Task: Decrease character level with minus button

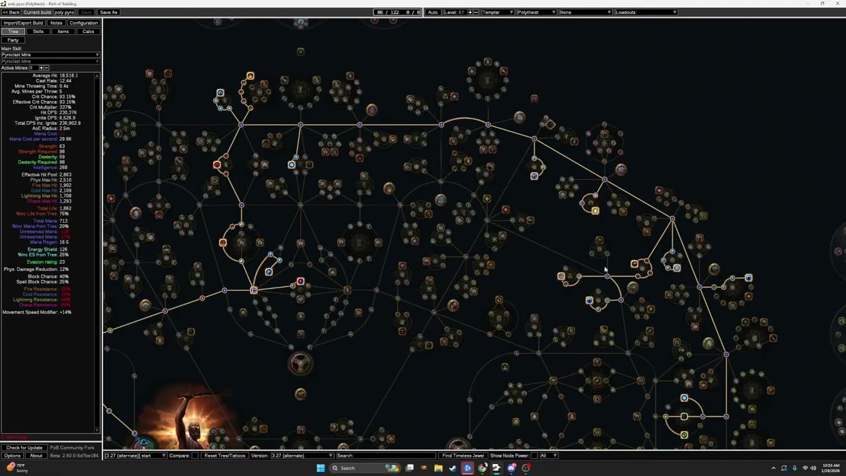Action: pos(476,12)
